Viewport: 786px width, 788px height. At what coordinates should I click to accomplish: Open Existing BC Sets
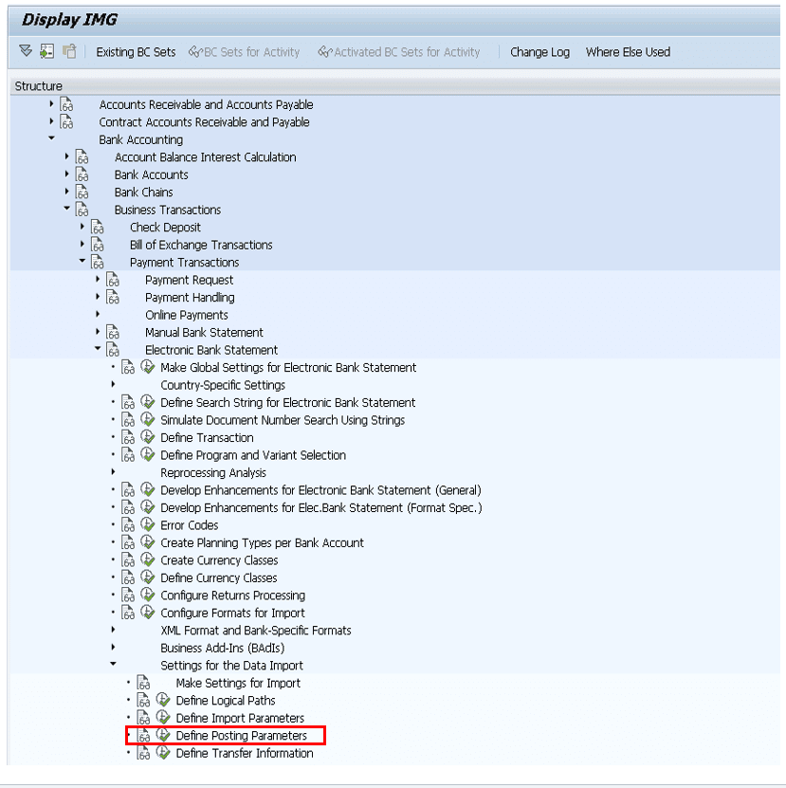pos(136,52)
